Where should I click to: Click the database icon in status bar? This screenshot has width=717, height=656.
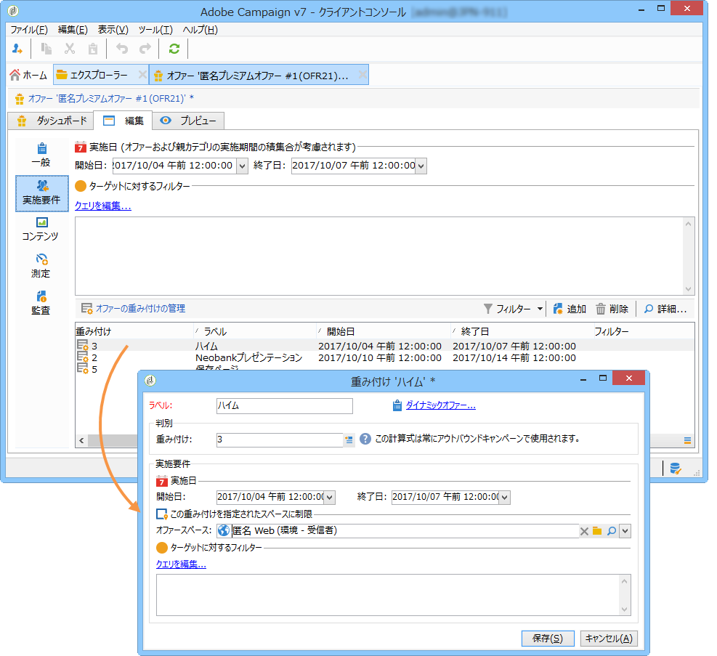pos(676,468)
